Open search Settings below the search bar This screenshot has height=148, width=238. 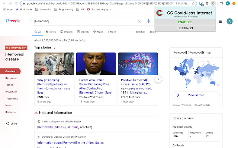coord(141,32)
